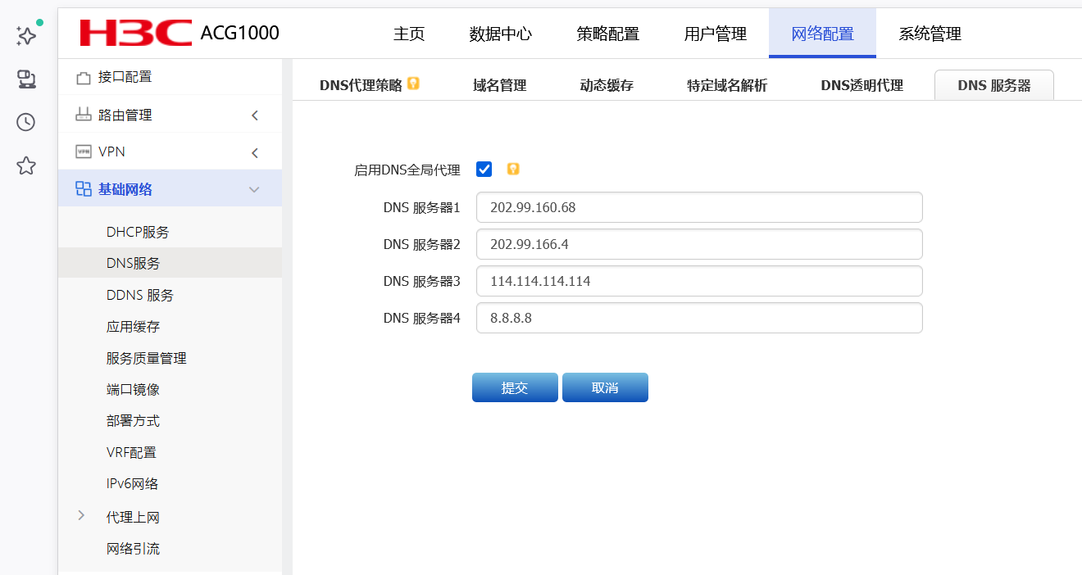Click the DNS 服务器1 input field
Image resolution: width=1082 pixels, height=575 pixels.
point(699,207)
